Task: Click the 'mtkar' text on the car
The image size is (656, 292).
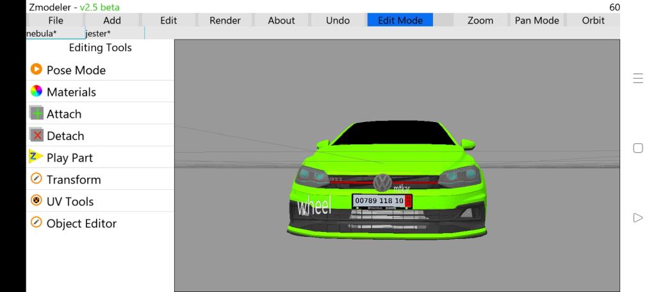Action: [402, 189]
